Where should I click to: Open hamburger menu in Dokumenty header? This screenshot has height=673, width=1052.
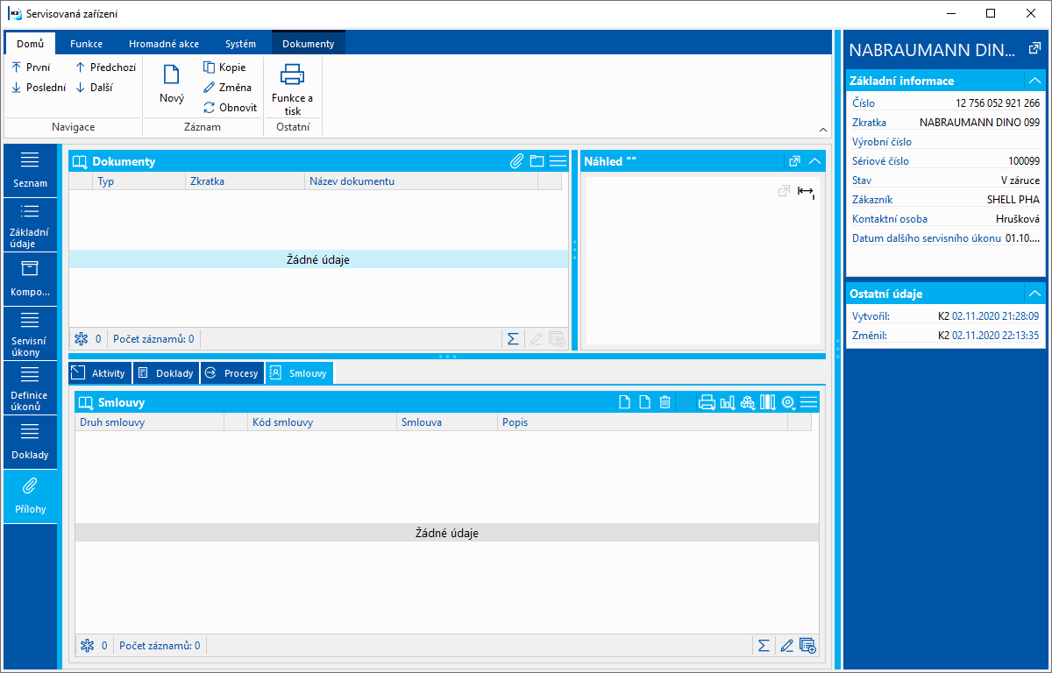click(558, 161)
